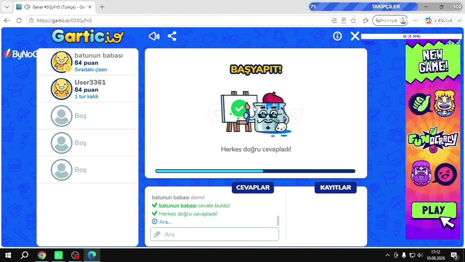Click the Edge icon on the taskbar
This screenshot has height=262, width=465.
92,255
